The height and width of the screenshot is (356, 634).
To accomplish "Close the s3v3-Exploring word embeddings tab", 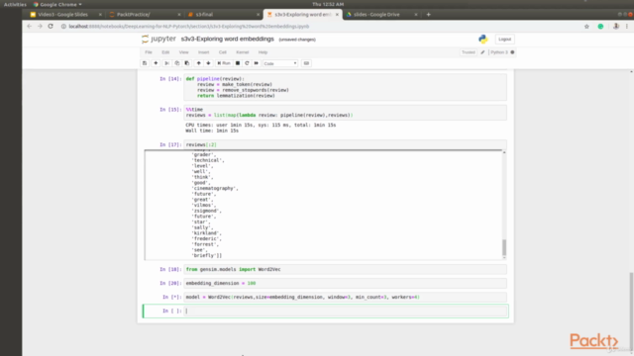I will pyautogui.click(x=337, y=15).
